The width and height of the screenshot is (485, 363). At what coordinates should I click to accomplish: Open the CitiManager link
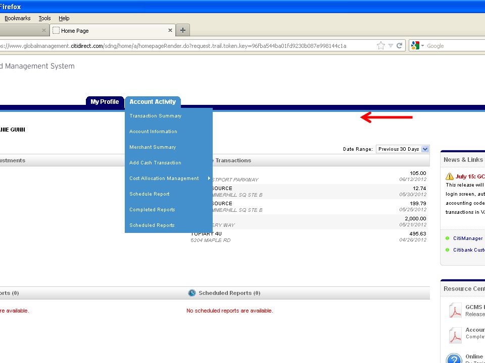tap(468, 238)
